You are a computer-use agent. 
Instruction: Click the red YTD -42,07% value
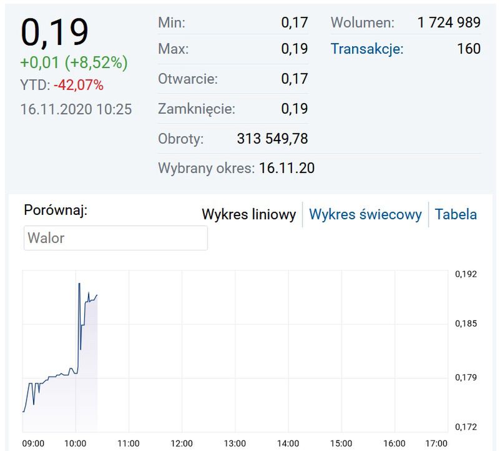point(78,85)
